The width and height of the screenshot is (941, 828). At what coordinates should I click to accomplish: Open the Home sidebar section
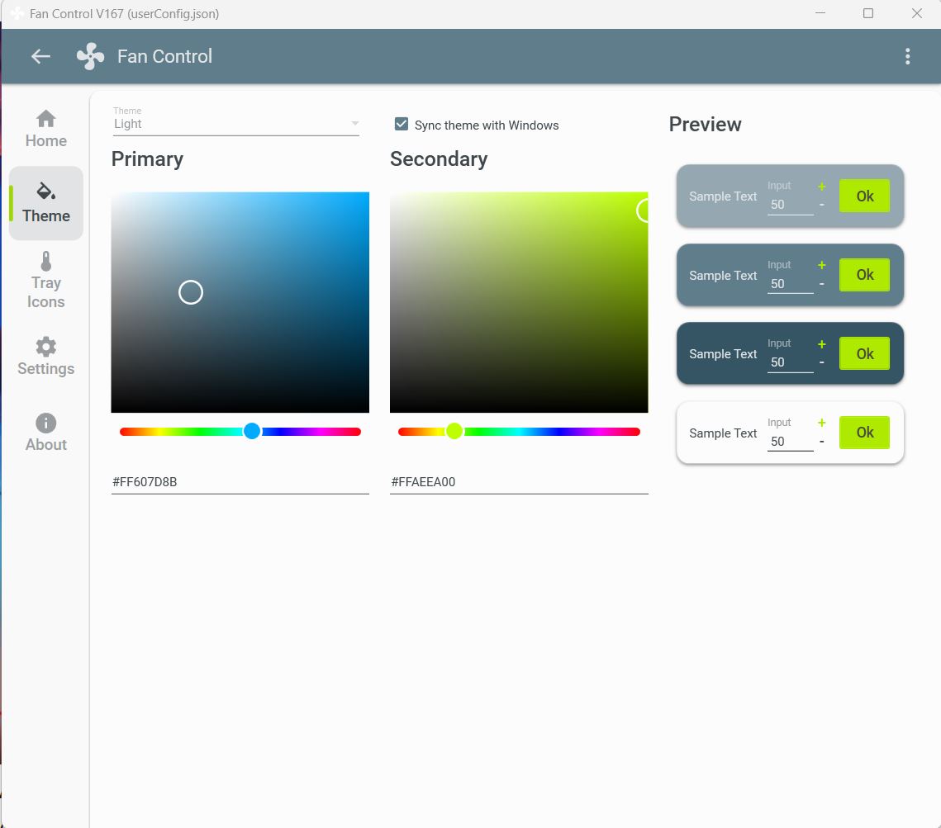46,129
